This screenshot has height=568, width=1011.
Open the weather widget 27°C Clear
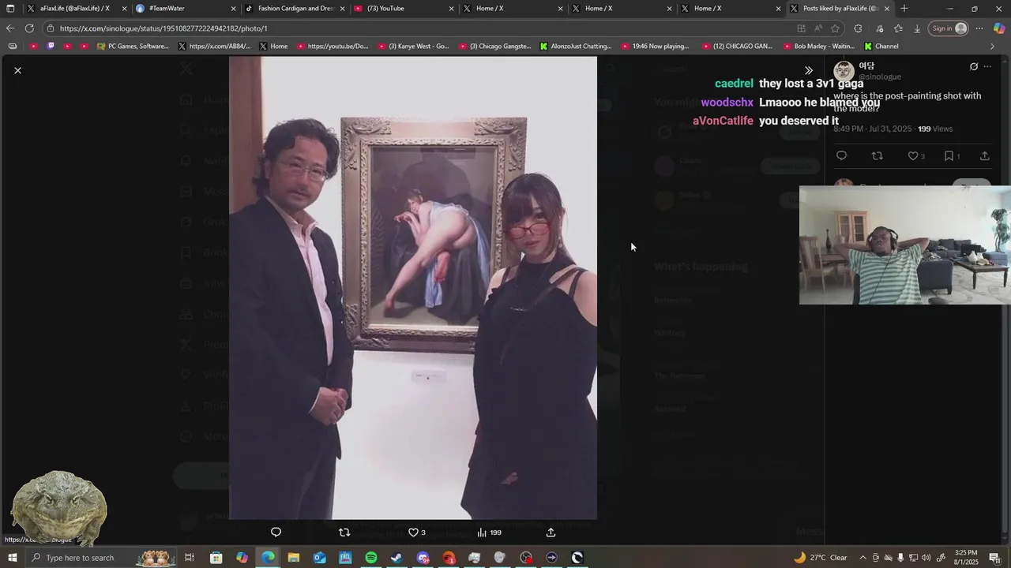point(820,558)
